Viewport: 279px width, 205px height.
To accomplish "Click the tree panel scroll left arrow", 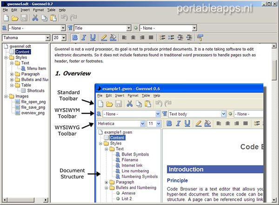I will coord(5,200).
